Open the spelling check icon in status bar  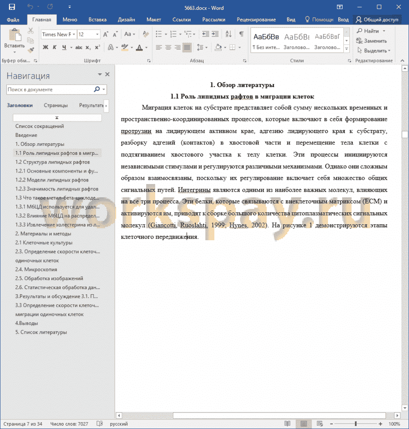(x=100, y=423)
